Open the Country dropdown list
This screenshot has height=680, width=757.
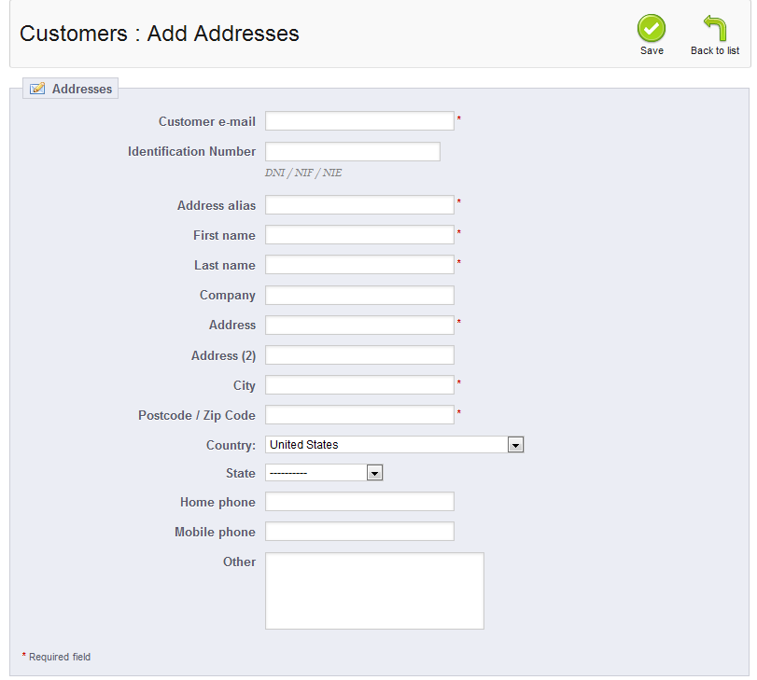(x=394, y=445)
